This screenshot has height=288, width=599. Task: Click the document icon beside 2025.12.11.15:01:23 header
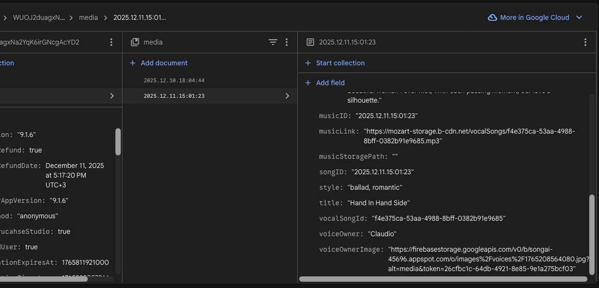(310, 42)
